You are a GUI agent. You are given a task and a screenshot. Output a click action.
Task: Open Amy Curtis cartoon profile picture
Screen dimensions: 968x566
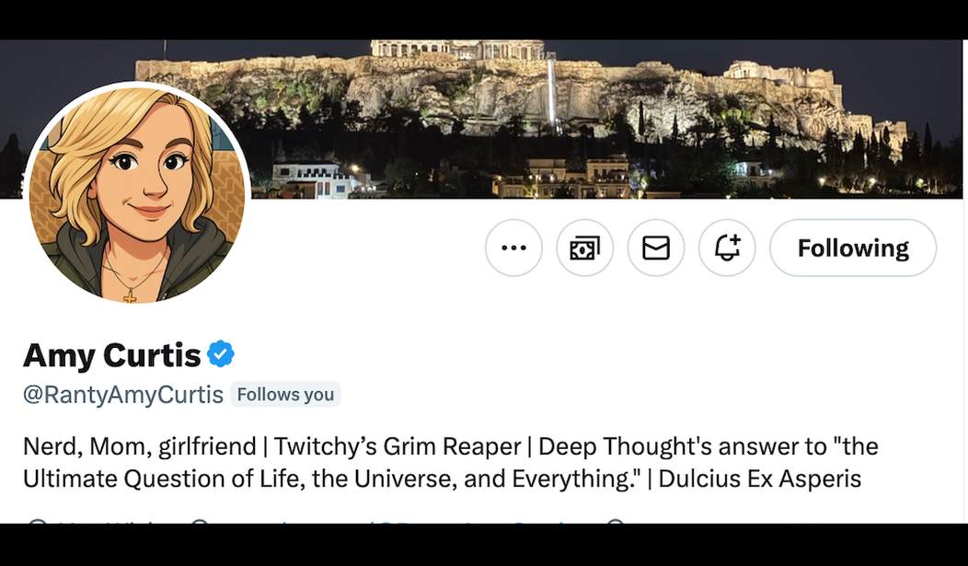137,193
